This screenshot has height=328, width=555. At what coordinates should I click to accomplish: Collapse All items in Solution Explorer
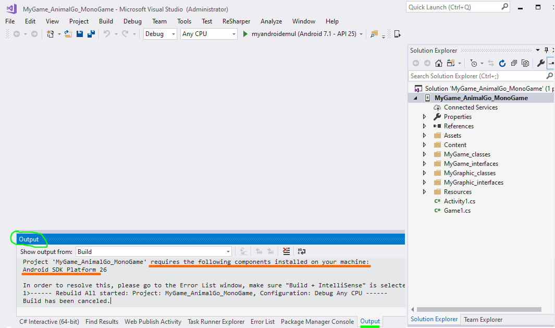pyautogui.click(x=514, y=63)
